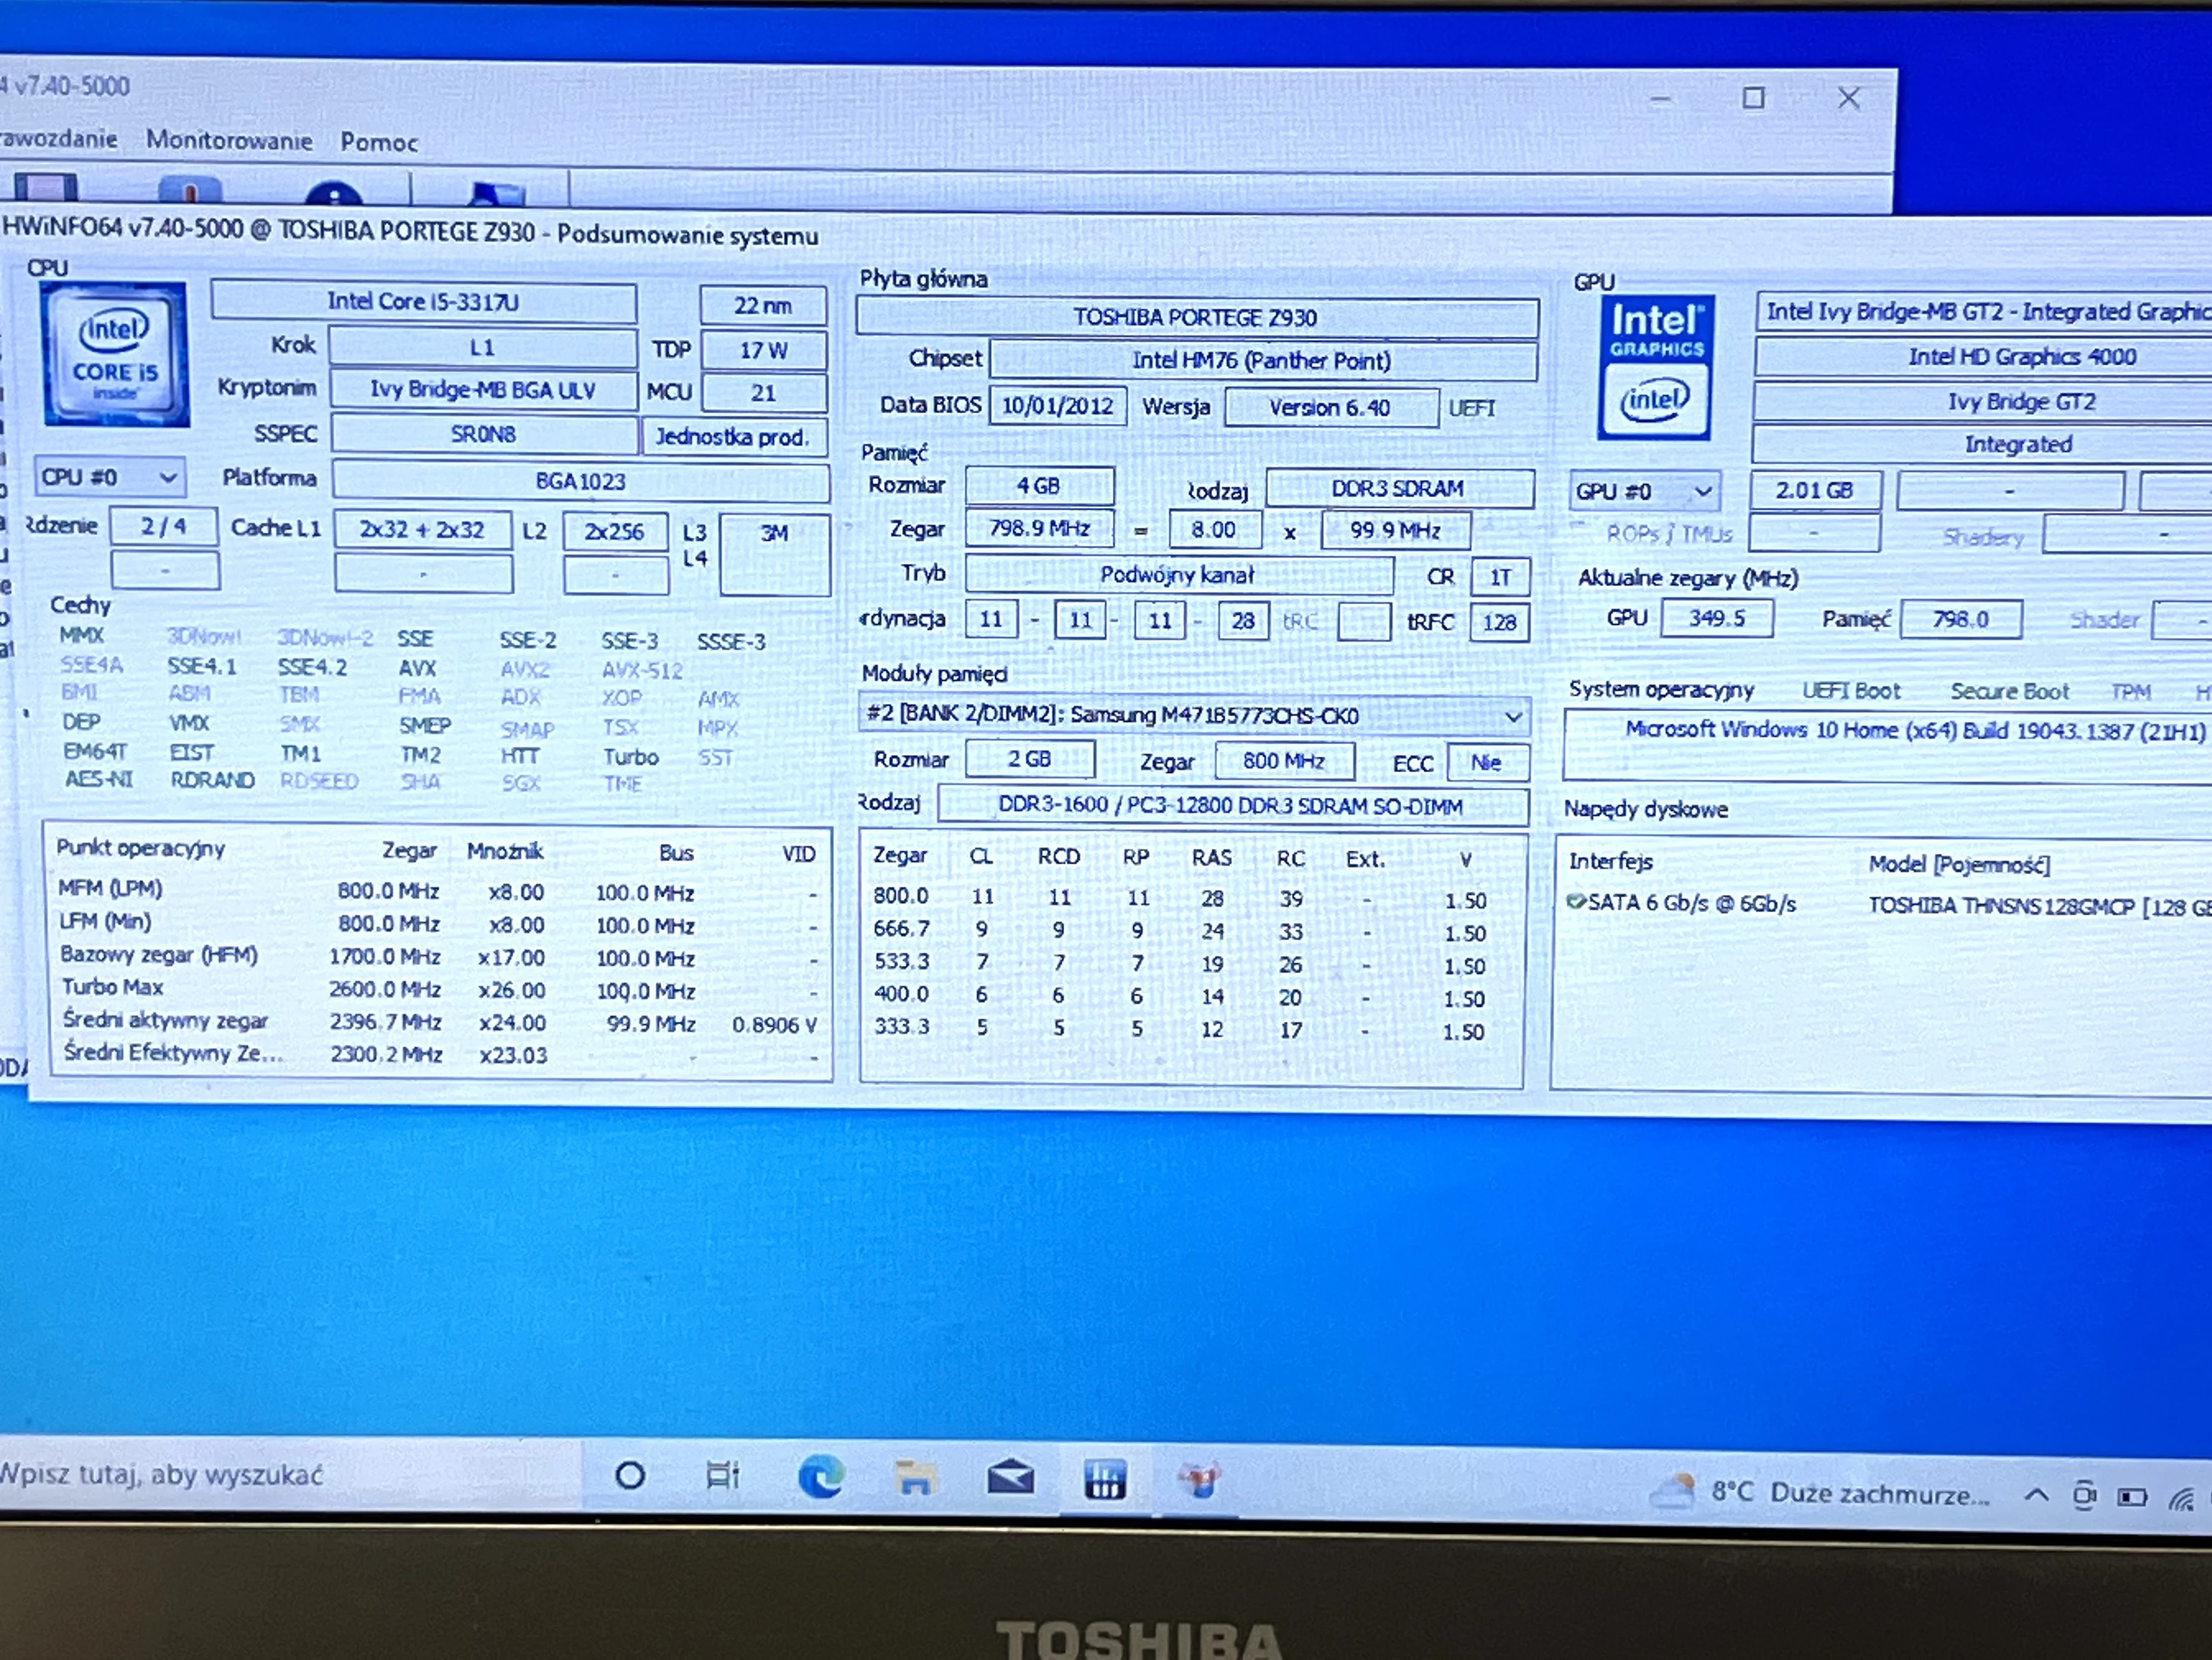Show hidden system tray icons chevron

click(2036, 1495)
